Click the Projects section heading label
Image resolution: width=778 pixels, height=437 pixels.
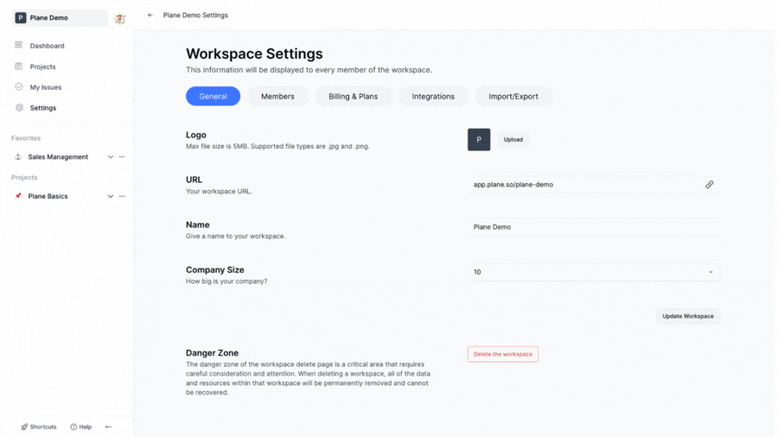[x=24, y=177]
